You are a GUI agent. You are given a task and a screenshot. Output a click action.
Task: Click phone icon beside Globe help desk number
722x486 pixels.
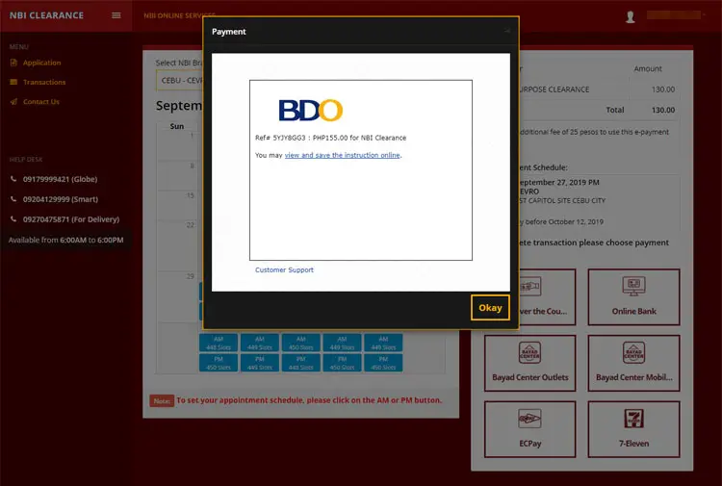pos(13,179)
